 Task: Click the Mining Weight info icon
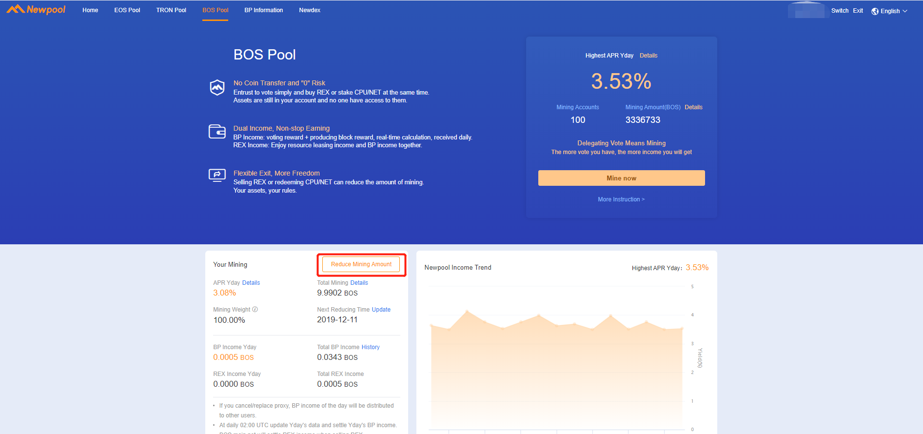coord(255,309)
